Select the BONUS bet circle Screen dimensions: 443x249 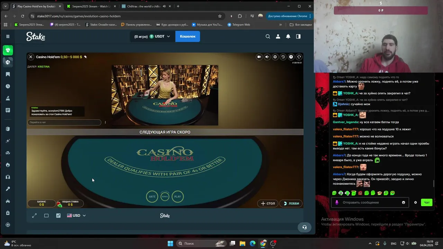165,196
